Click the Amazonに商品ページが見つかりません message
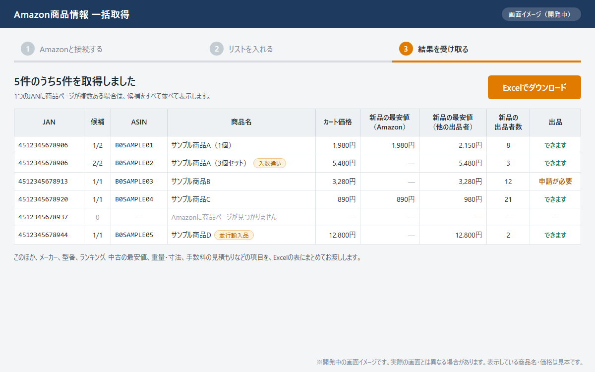This screenshot has width=595, height=372. click(x=224, y=217)
